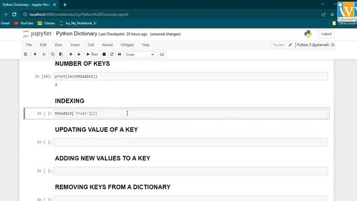Insert a cell below with plus icon
Screen dimensions: 357x201
coord(35,55)
